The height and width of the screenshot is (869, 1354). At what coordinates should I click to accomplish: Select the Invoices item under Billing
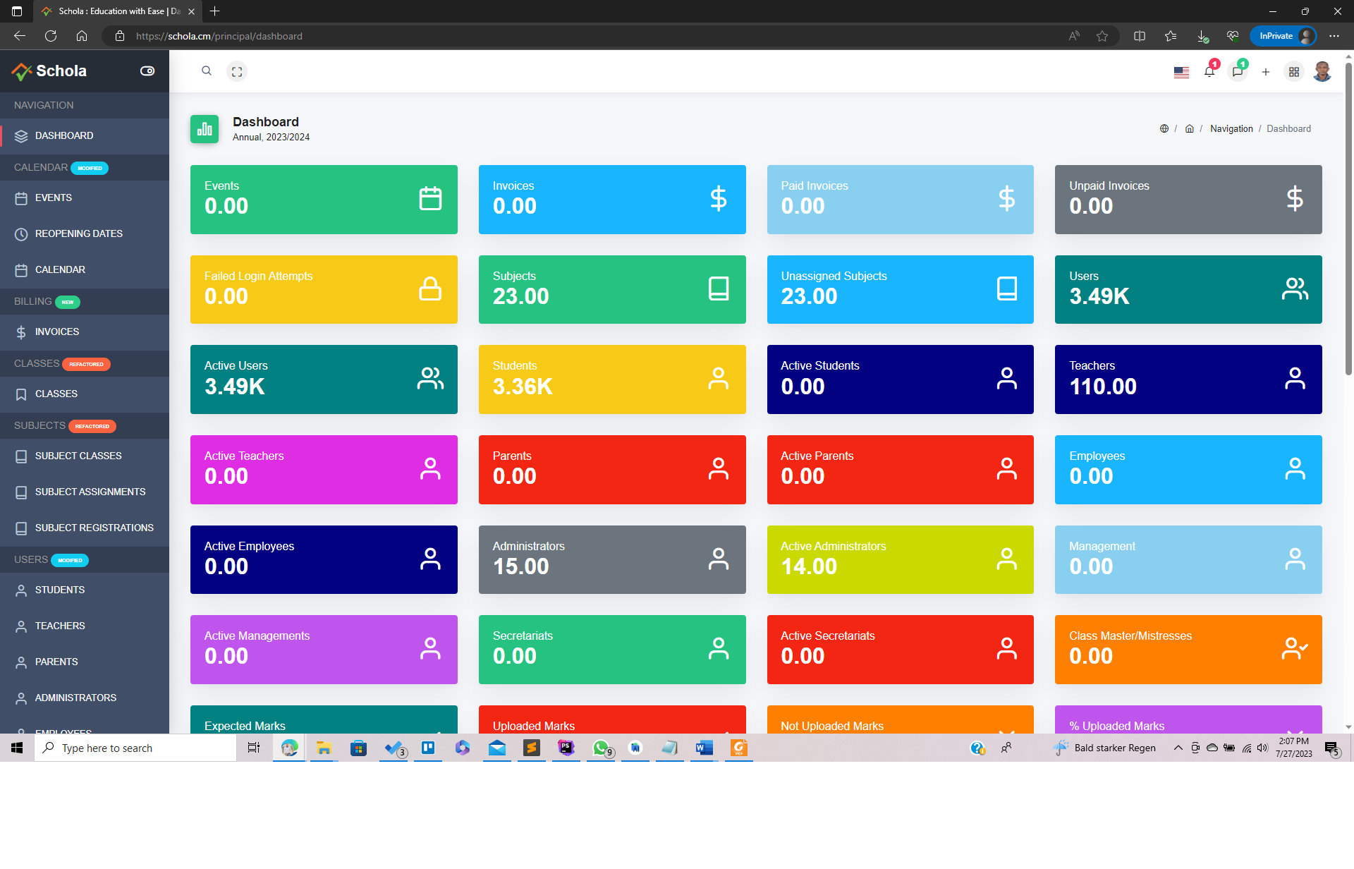point(57,332)
